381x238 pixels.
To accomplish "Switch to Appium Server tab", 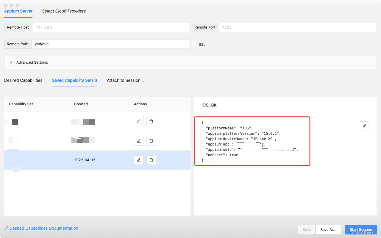I will click(x=18, y=11).
